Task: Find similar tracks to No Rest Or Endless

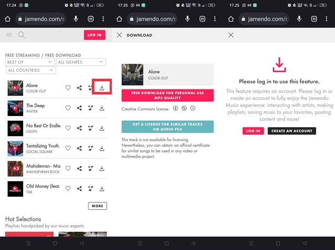Action: coord(91,128)
